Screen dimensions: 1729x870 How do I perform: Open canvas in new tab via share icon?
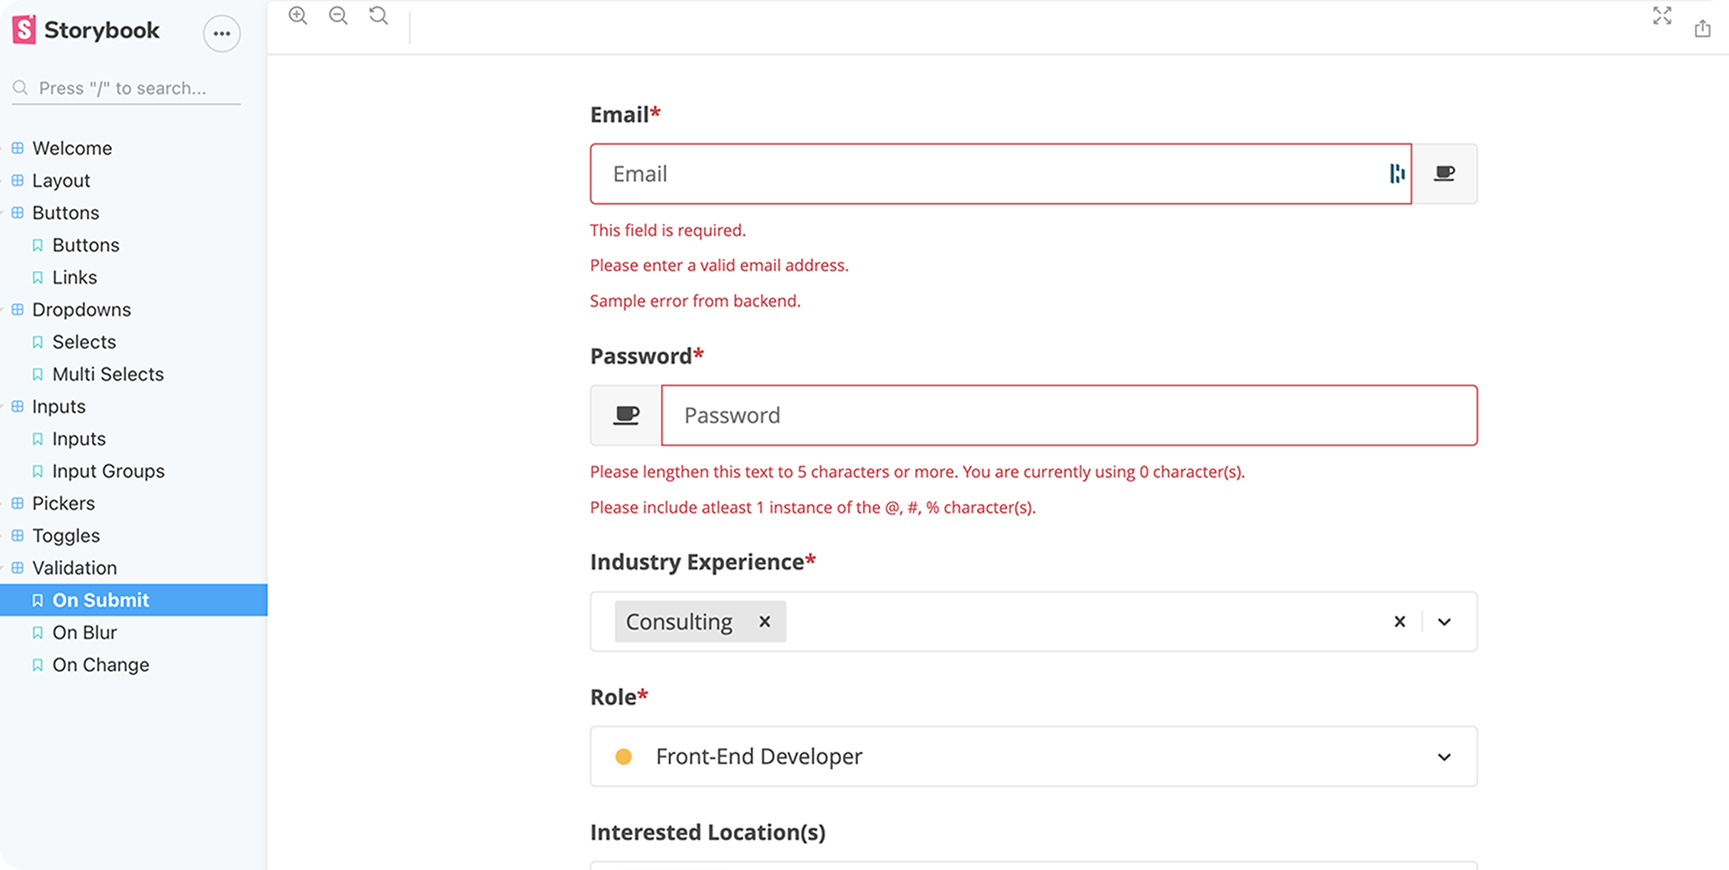[1703, 29]
